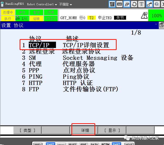Click the SHIFT key beside FCTN
The height and width of the screenshot is (145, 164).
pyautogui.click(x=116, y=144)
